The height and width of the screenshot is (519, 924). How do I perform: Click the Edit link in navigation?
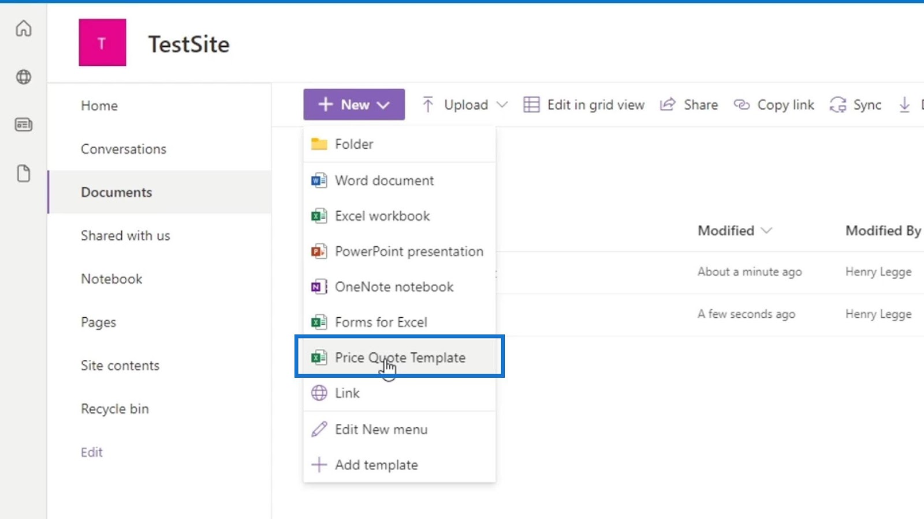(x=92, y=452)
